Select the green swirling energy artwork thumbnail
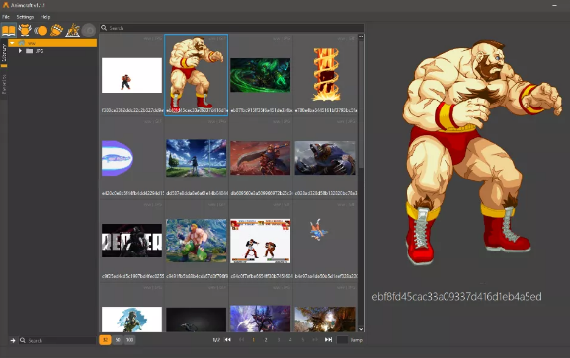This screenshot has height=358, width=570. [260, 75]
